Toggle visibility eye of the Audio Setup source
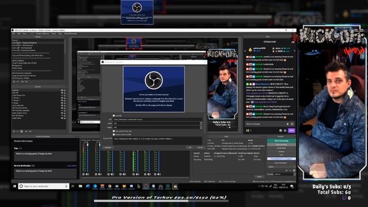The width and height of the screenshot is (368, 207). [62, 118]
